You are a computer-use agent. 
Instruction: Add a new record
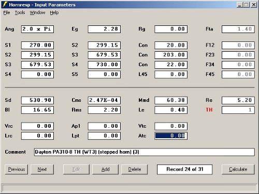tap(105, 169)
